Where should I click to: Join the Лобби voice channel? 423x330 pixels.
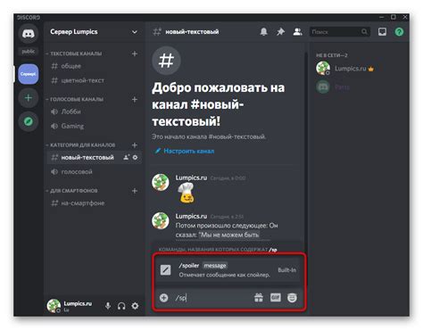[94, 111]
